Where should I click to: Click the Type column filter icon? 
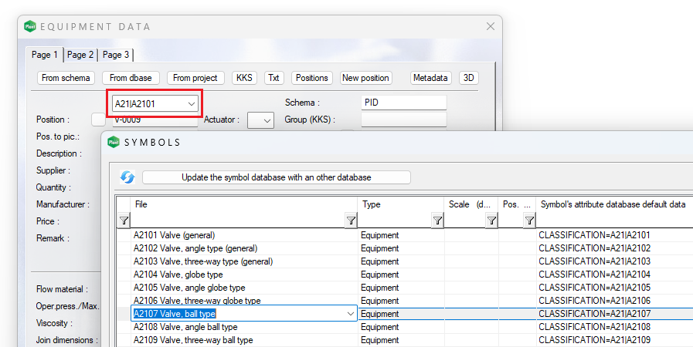437,221
